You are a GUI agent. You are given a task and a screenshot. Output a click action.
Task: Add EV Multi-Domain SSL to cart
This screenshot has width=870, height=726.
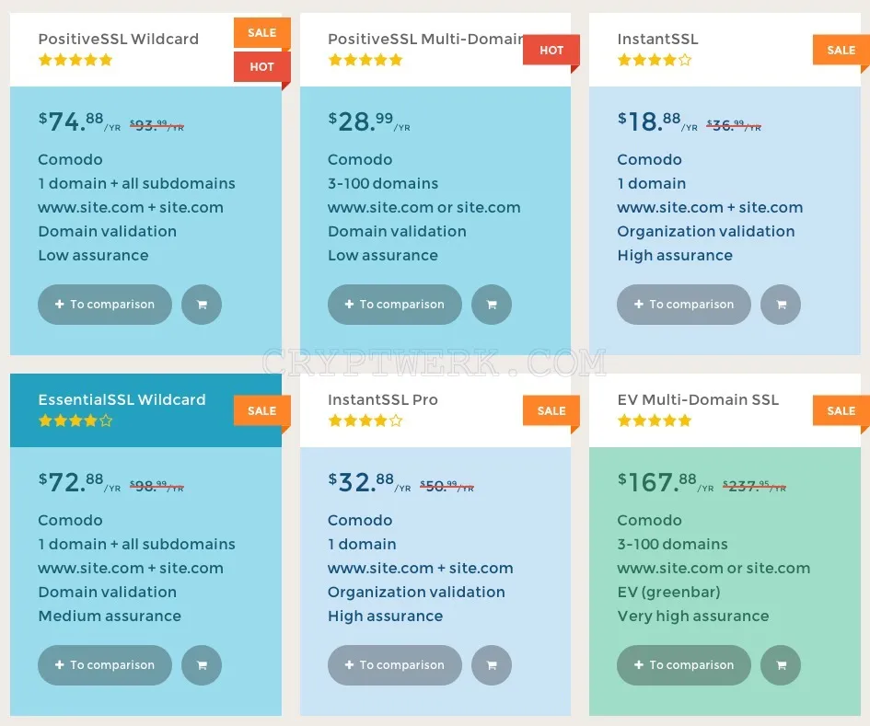[781, 665]
